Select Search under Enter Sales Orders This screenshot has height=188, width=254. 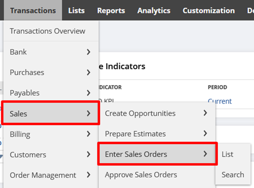click(x=233, y=174)
